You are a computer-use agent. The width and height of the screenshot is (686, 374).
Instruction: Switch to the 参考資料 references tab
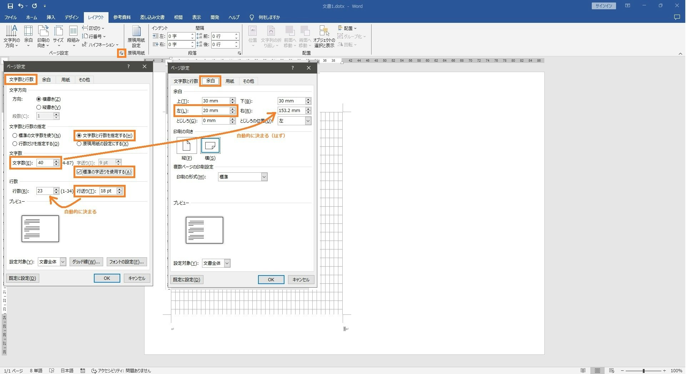tap(122, 17)
